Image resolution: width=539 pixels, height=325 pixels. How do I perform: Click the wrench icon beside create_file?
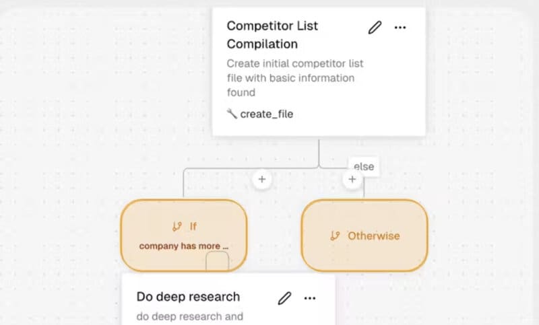232,114
